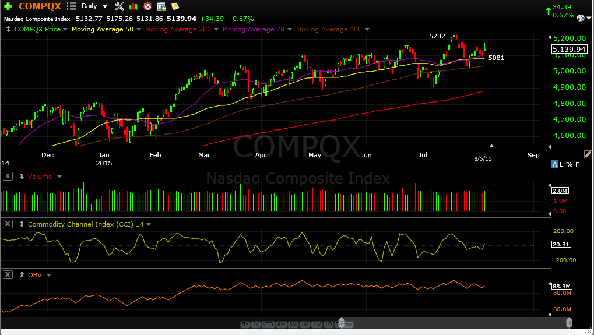Select the 1M time range
594x335 pixels.
304,325
